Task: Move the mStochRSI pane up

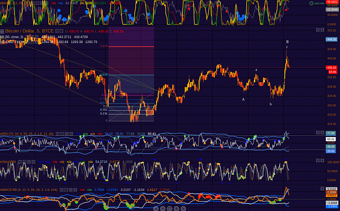Action: click(318, 160)
